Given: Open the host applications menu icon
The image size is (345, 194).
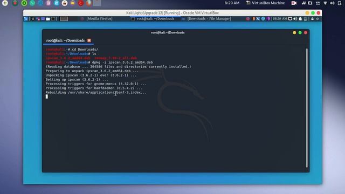Looking at the screenshot, I should click(x=5, y=3).
